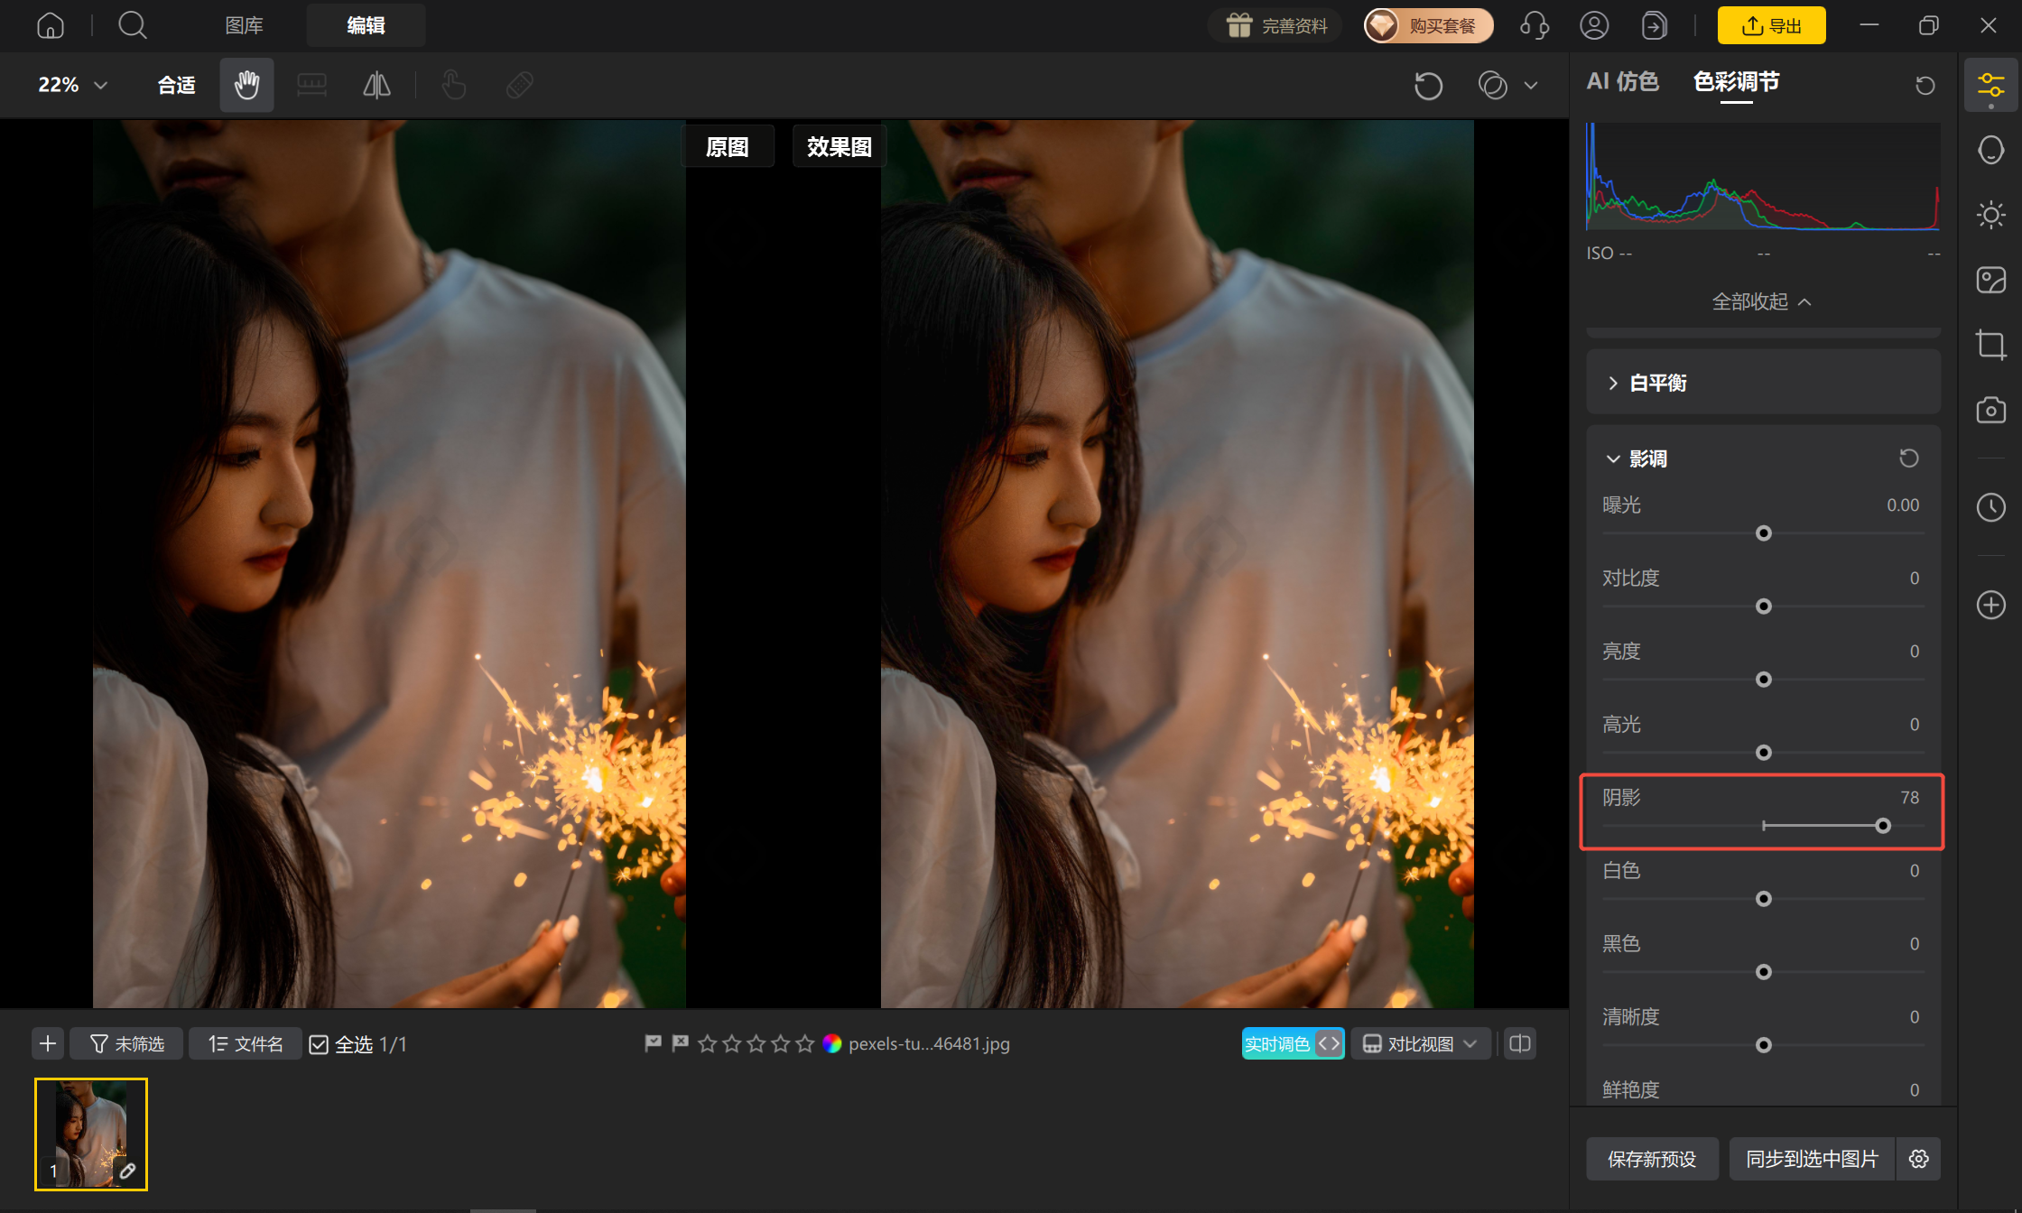Open the 22% zoom dropdown
2022x1213 pixels.
click(x=72, y=85)
